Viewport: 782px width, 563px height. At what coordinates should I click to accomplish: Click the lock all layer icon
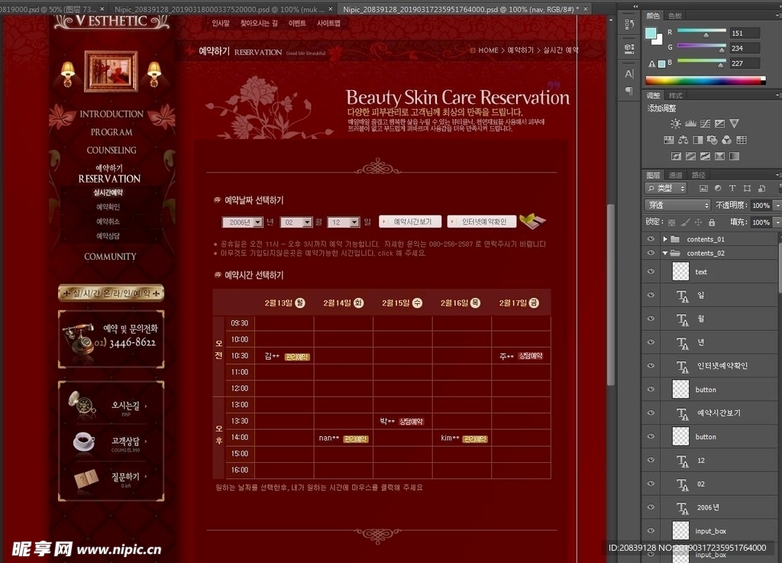[712, 222]
